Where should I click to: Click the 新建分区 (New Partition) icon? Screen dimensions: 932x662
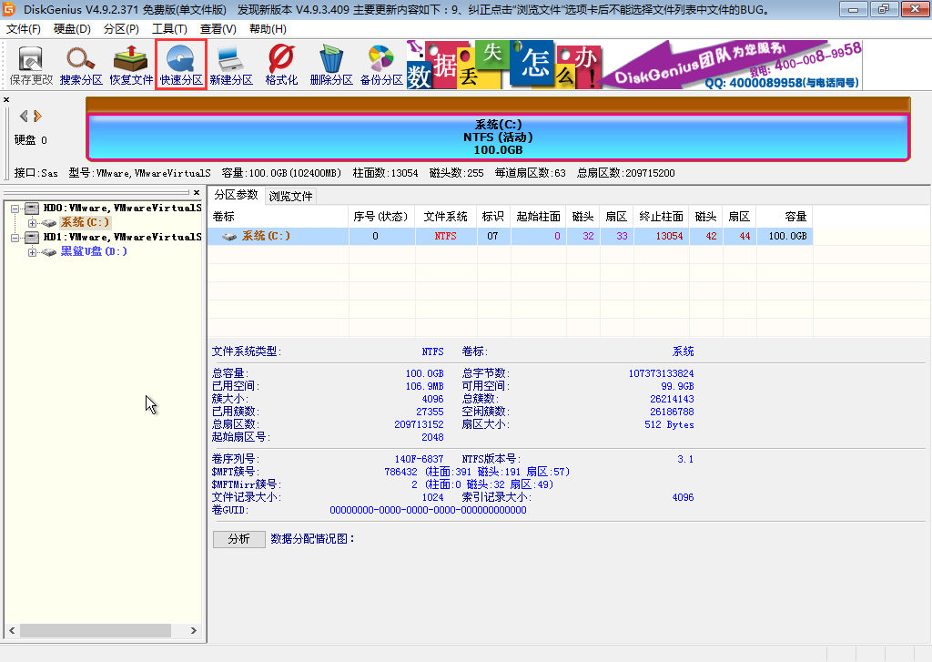[x=231, y=66]
